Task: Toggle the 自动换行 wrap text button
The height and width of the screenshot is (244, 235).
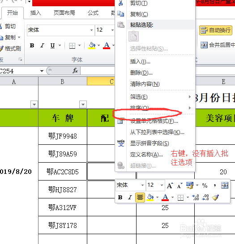Action: 216,30
